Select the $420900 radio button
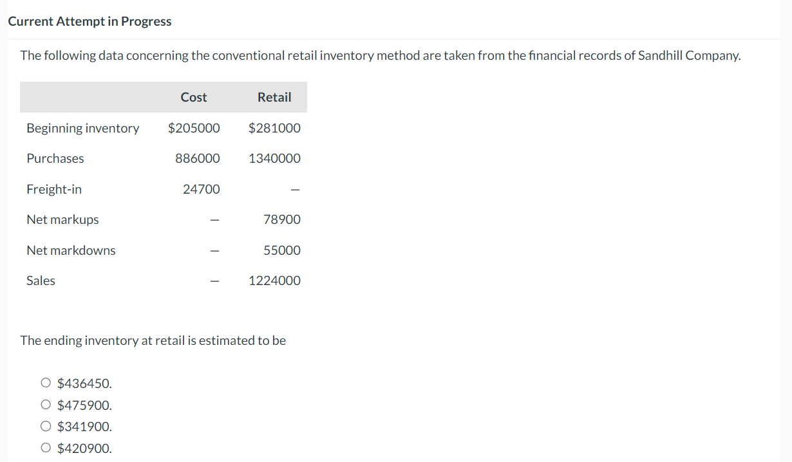The width and height of the screenshot is (792, 462). tap(46, 447)
